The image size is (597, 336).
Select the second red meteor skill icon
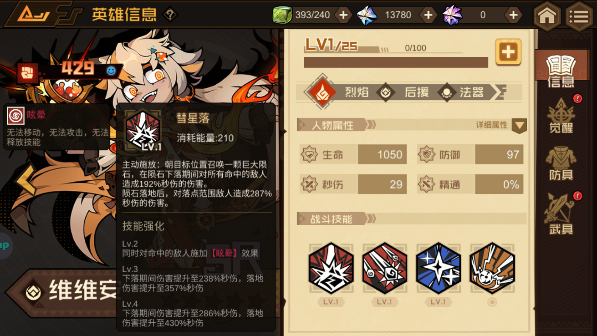[x=385, y=268]
